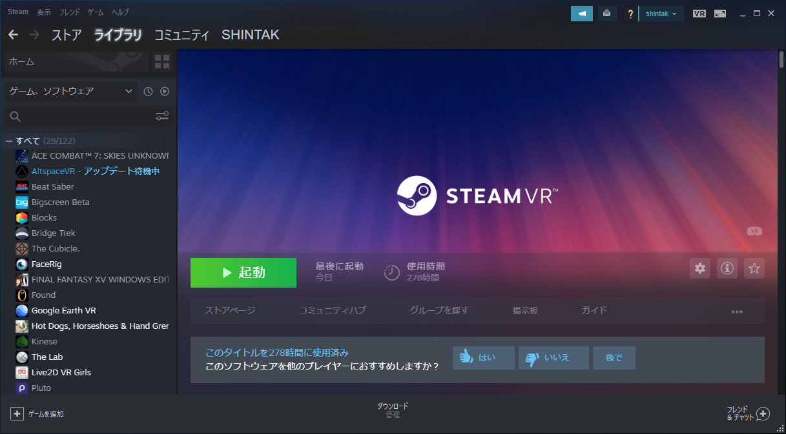Go to the ライブラリ tab
Viewport: 786px width, 434px height.
pos(118,35)
